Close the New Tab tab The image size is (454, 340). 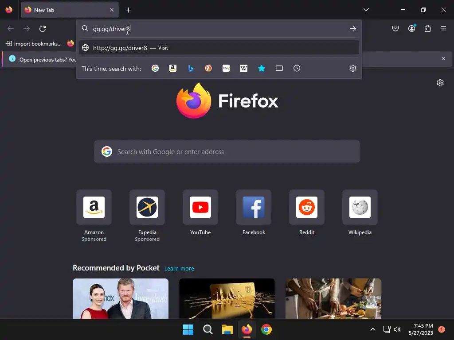[x=112, y=10]
